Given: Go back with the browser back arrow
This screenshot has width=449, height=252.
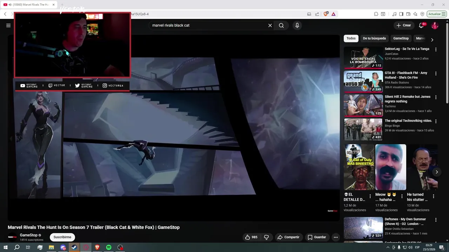Looking at the screenshot, I should [5, 14].
